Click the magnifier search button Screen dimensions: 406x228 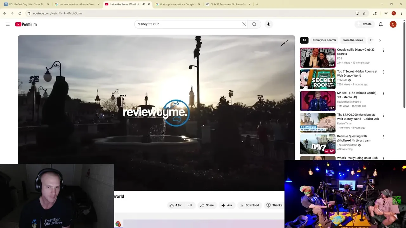pos(254,24)
